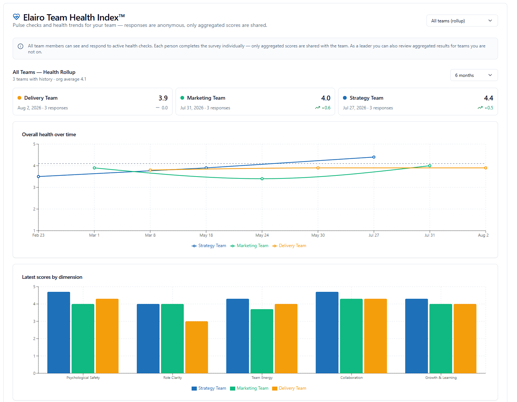Click the blue swatch in bar chart legend
Image resolution: width=517 pixels, height=402 pixels.
coord(194,388)
